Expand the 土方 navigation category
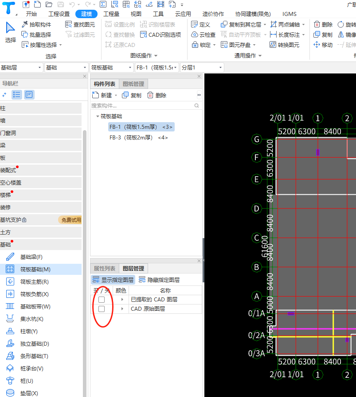 pyautogui.click(x=41, y=232)
